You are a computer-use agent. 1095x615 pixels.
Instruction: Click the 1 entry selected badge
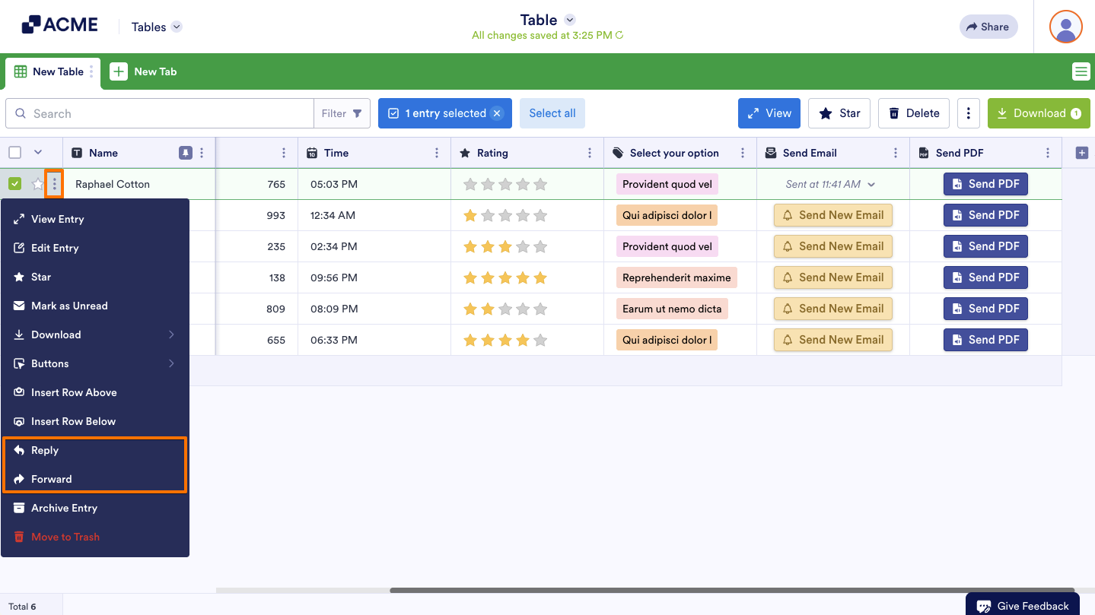(x=445, y=113)
